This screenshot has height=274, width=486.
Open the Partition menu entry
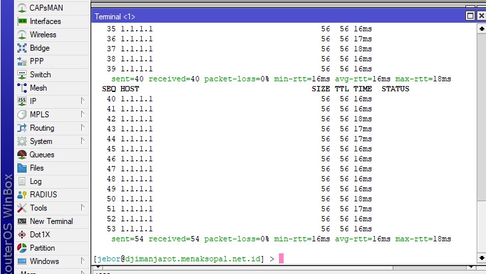[x=42, y=248]
